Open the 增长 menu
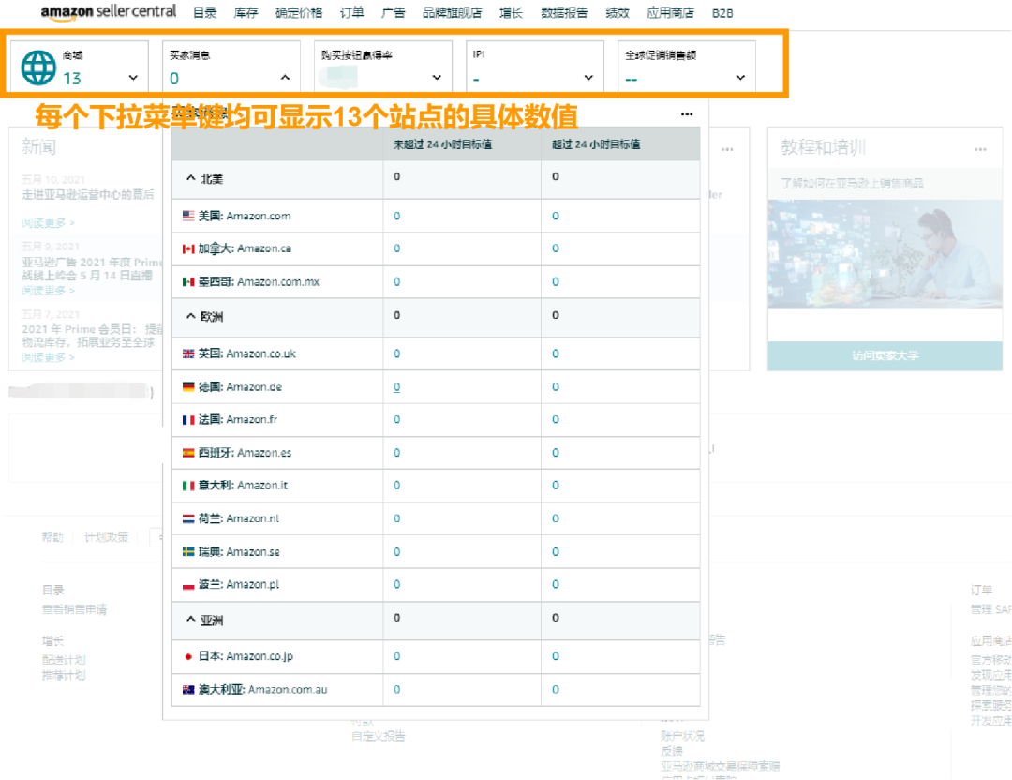 511,13
